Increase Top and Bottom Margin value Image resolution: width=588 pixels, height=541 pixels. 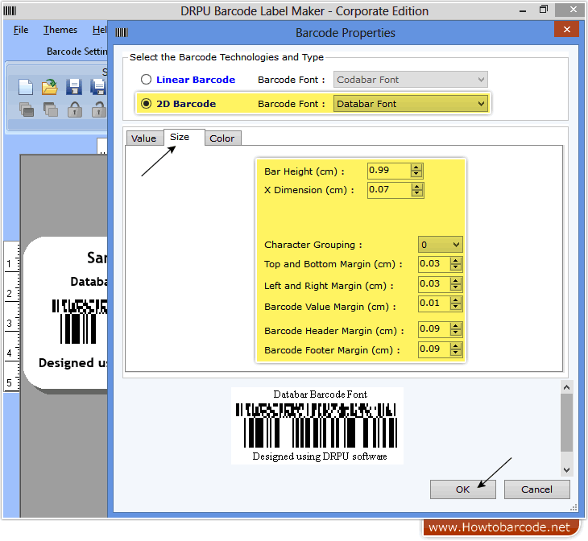(456, 261)
